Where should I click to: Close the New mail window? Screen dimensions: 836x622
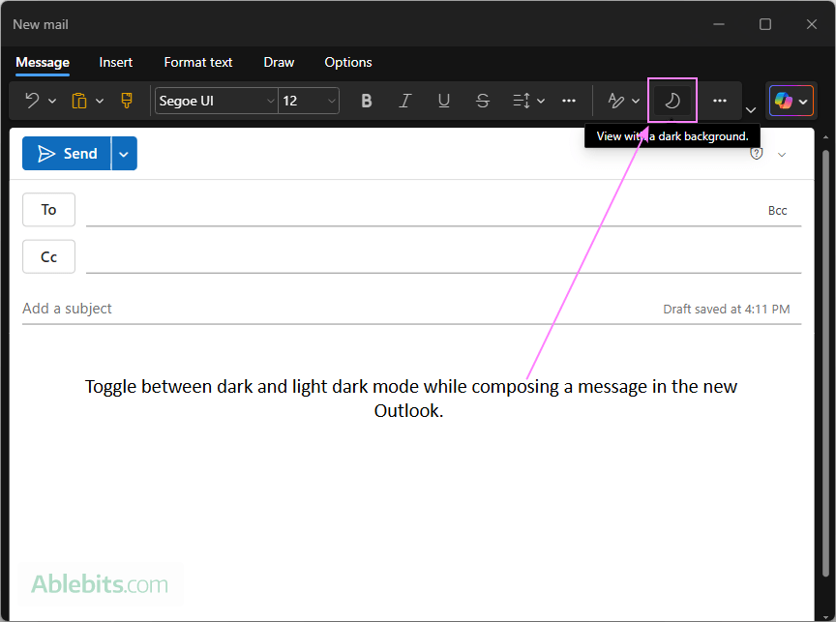tap(812, 24)
